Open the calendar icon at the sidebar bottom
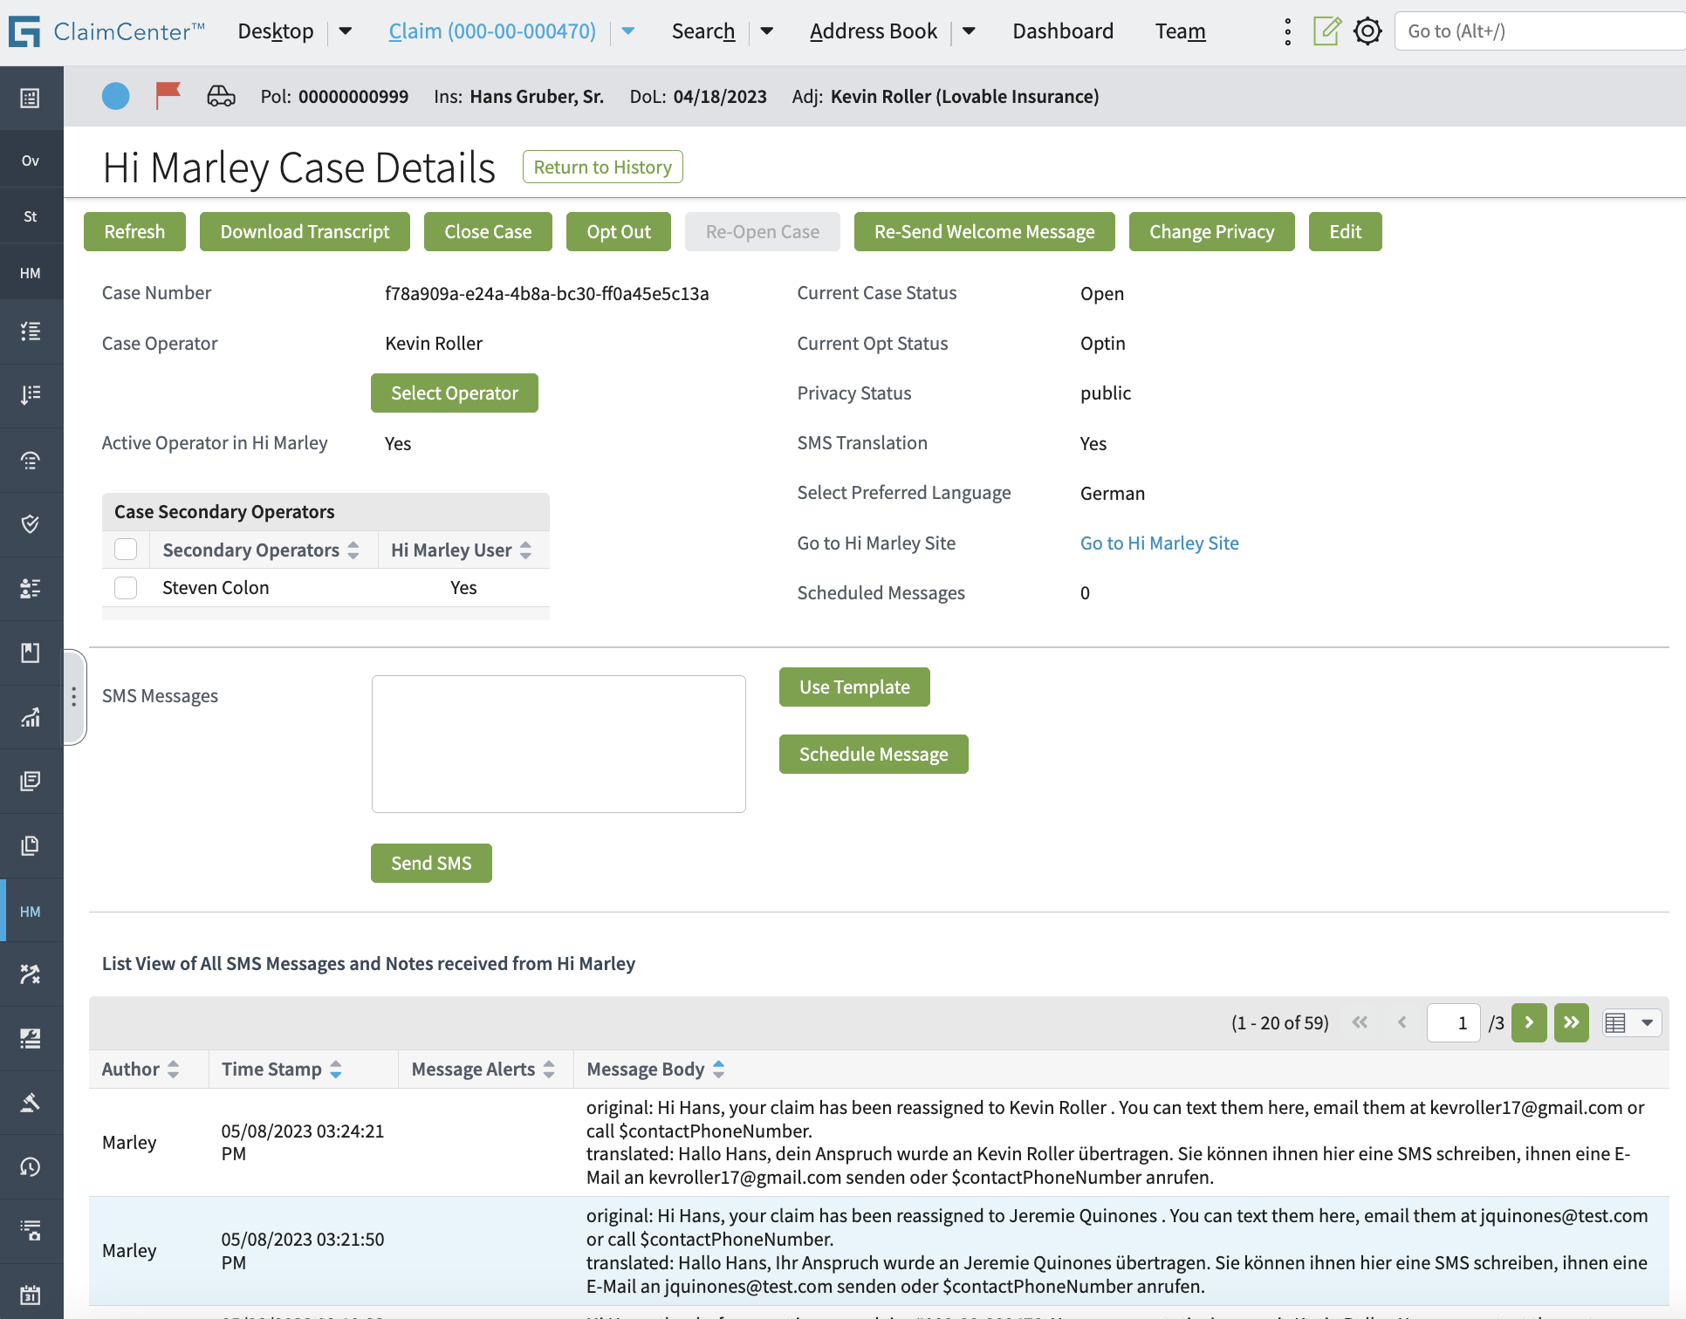This screenshot has width=1686, height=1319. [30, 1292]
